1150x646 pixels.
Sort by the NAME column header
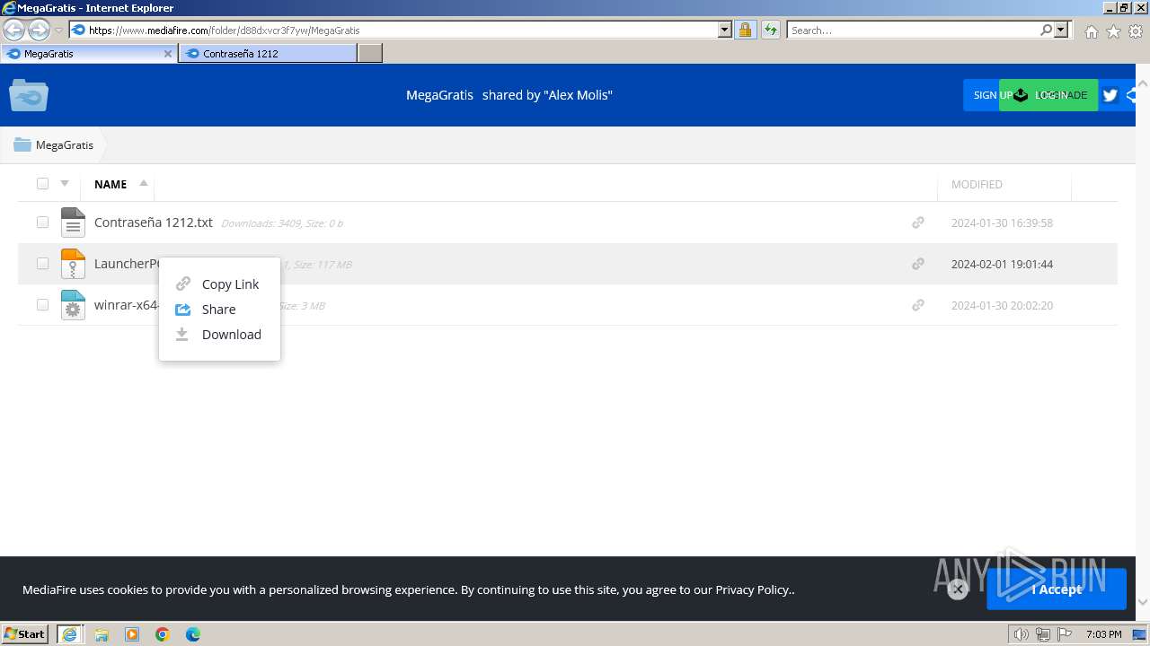(x=111, y=184)
